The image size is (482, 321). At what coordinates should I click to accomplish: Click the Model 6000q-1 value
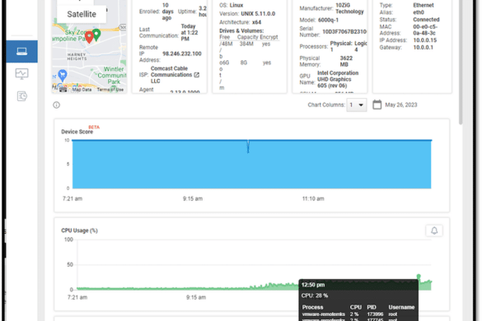pos(328,20)
